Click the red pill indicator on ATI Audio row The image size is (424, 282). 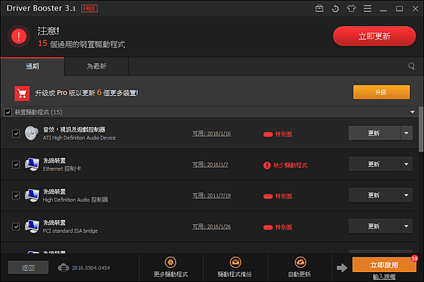(x=268, y=135)
